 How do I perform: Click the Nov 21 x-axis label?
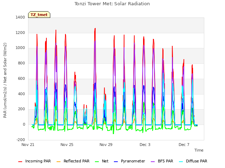28,145
